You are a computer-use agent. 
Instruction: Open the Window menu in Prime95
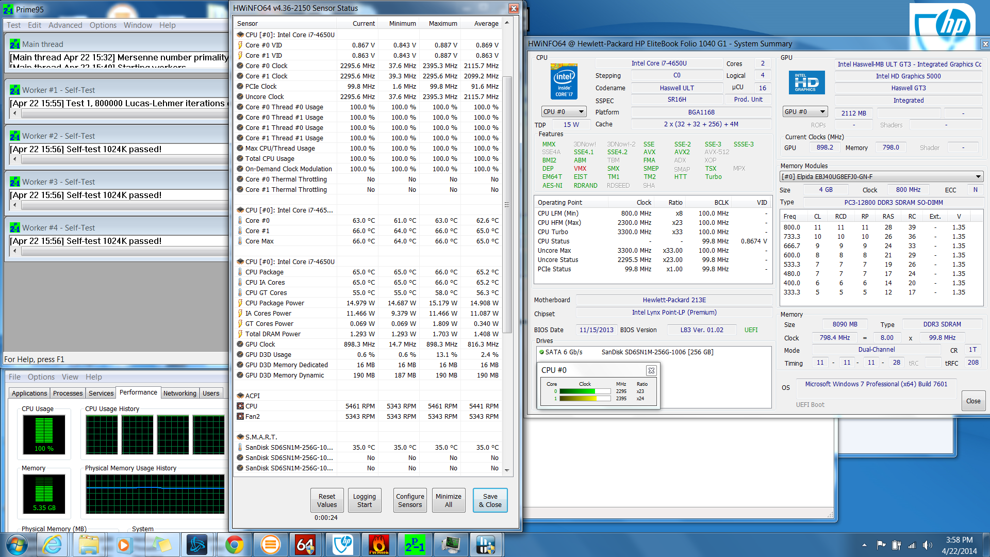pyautogui.click(x=138, y=25)
